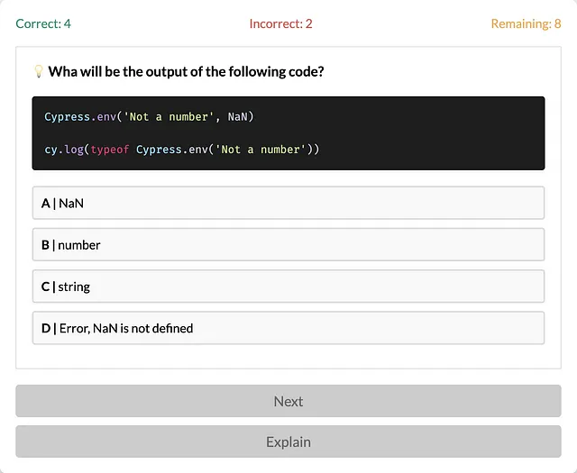
Task: Click the cy.log typeof code line
Action: (x=182, y=150)
